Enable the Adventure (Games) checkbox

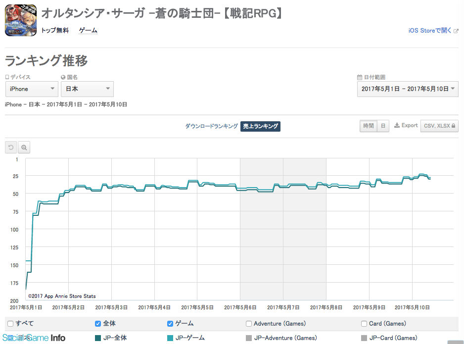(x=249, y=324)
